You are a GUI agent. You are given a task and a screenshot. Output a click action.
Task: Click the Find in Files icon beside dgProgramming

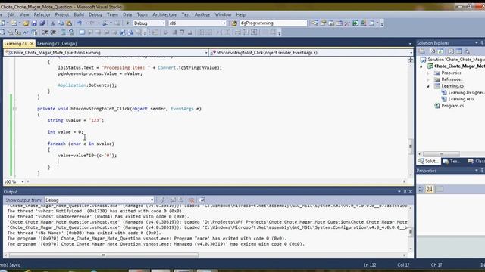(234, 23)
